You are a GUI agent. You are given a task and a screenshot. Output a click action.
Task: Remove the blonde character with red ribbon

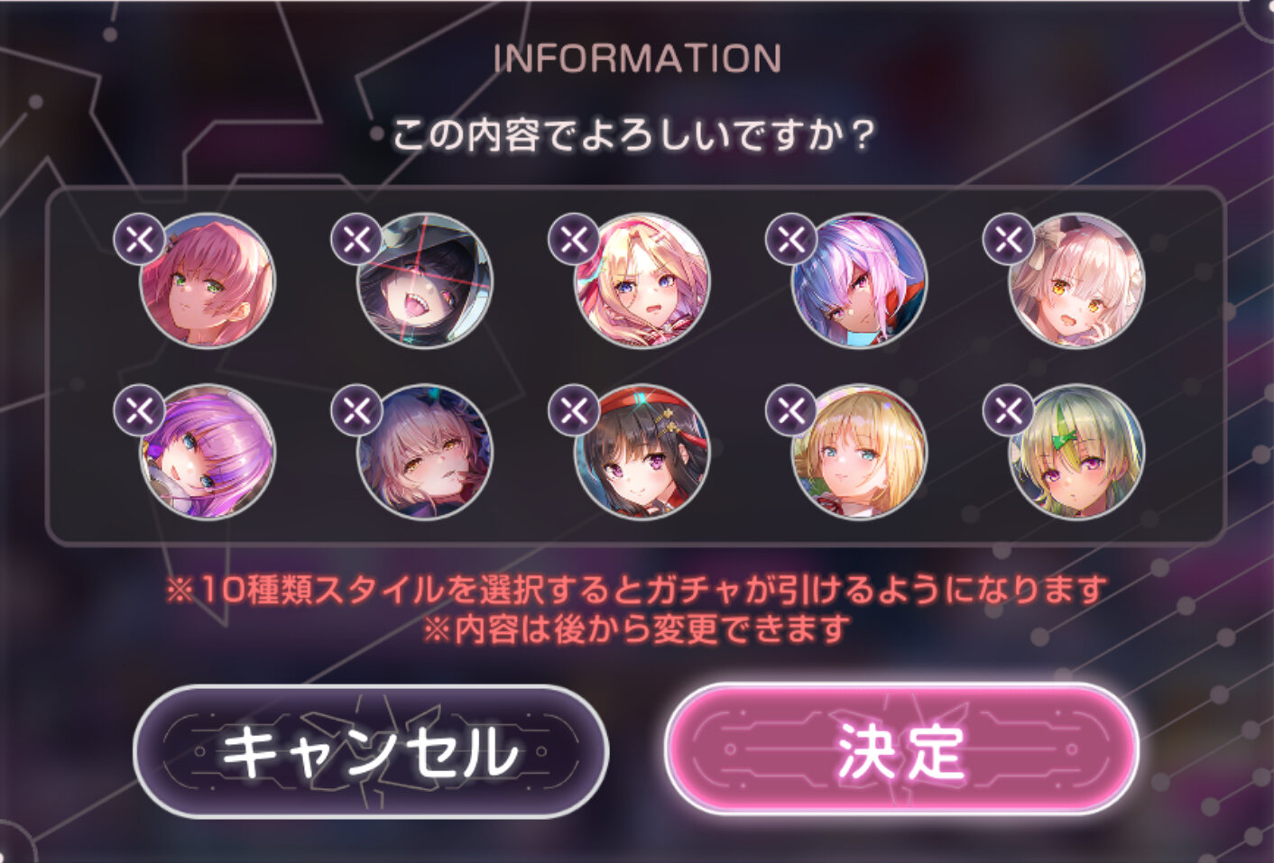point(574,239)
